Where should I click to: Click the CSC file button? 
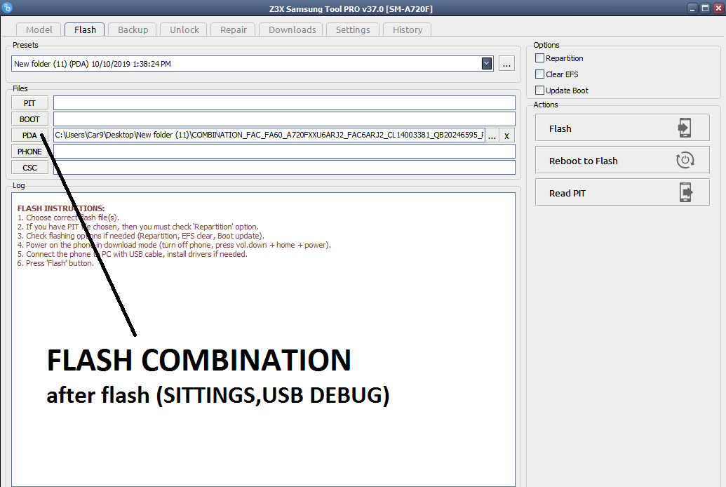29,168
